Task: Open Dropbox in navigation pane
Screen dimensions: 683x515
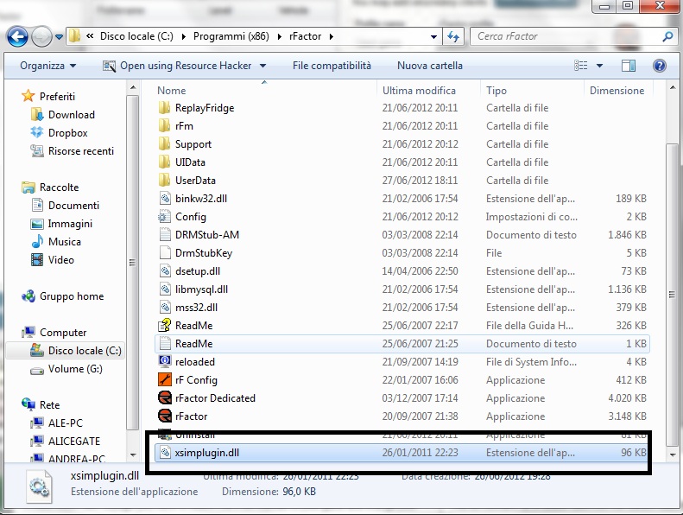Action: [x=68, y=133]
